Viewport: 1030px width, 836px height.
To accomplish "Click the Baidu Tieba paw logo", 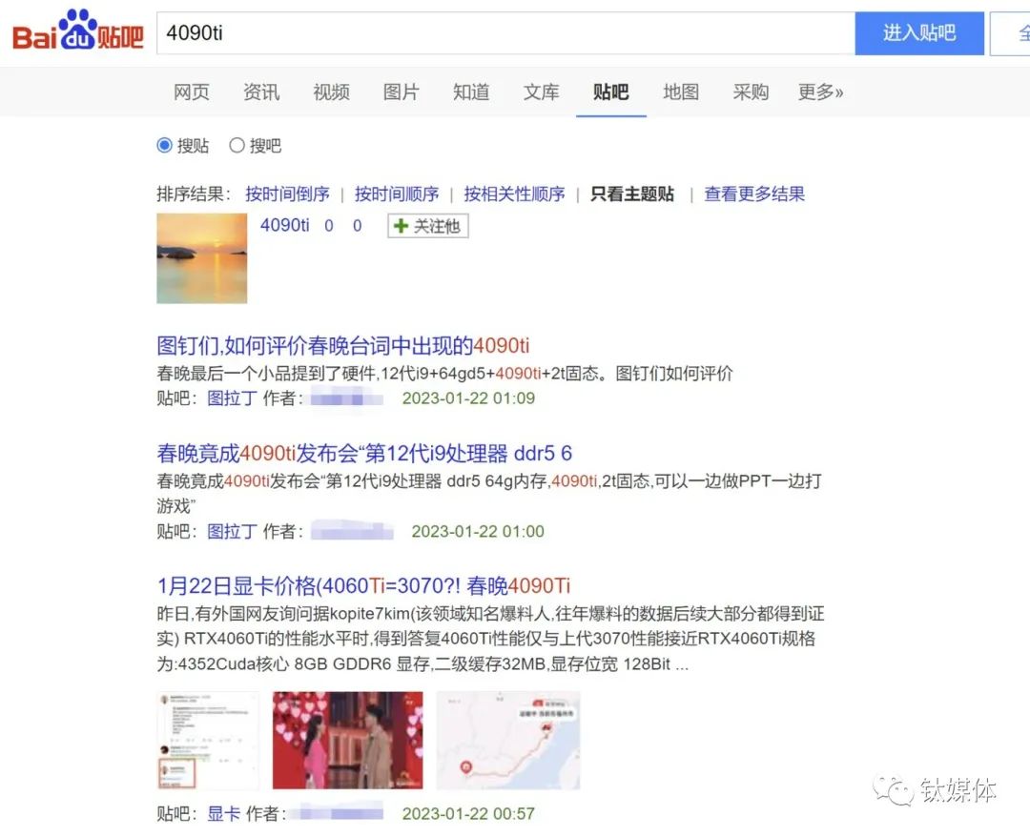I will [77, 31].
